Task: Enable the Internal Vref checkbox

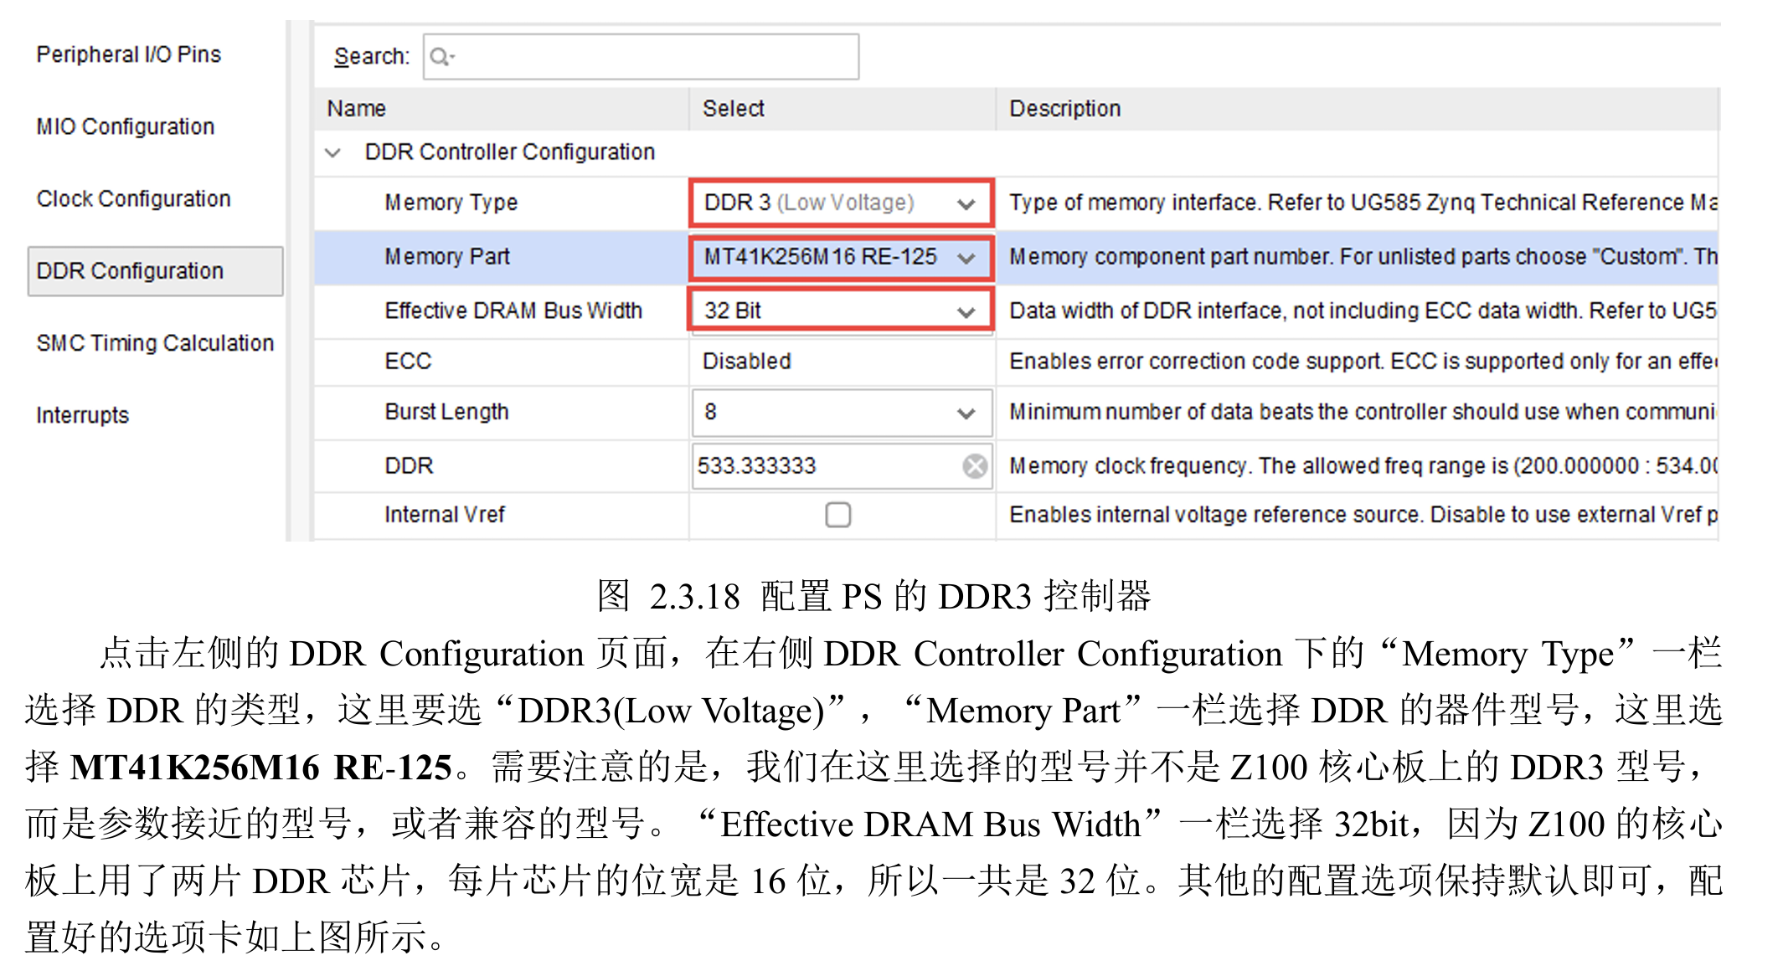Action: coord(838,515)
